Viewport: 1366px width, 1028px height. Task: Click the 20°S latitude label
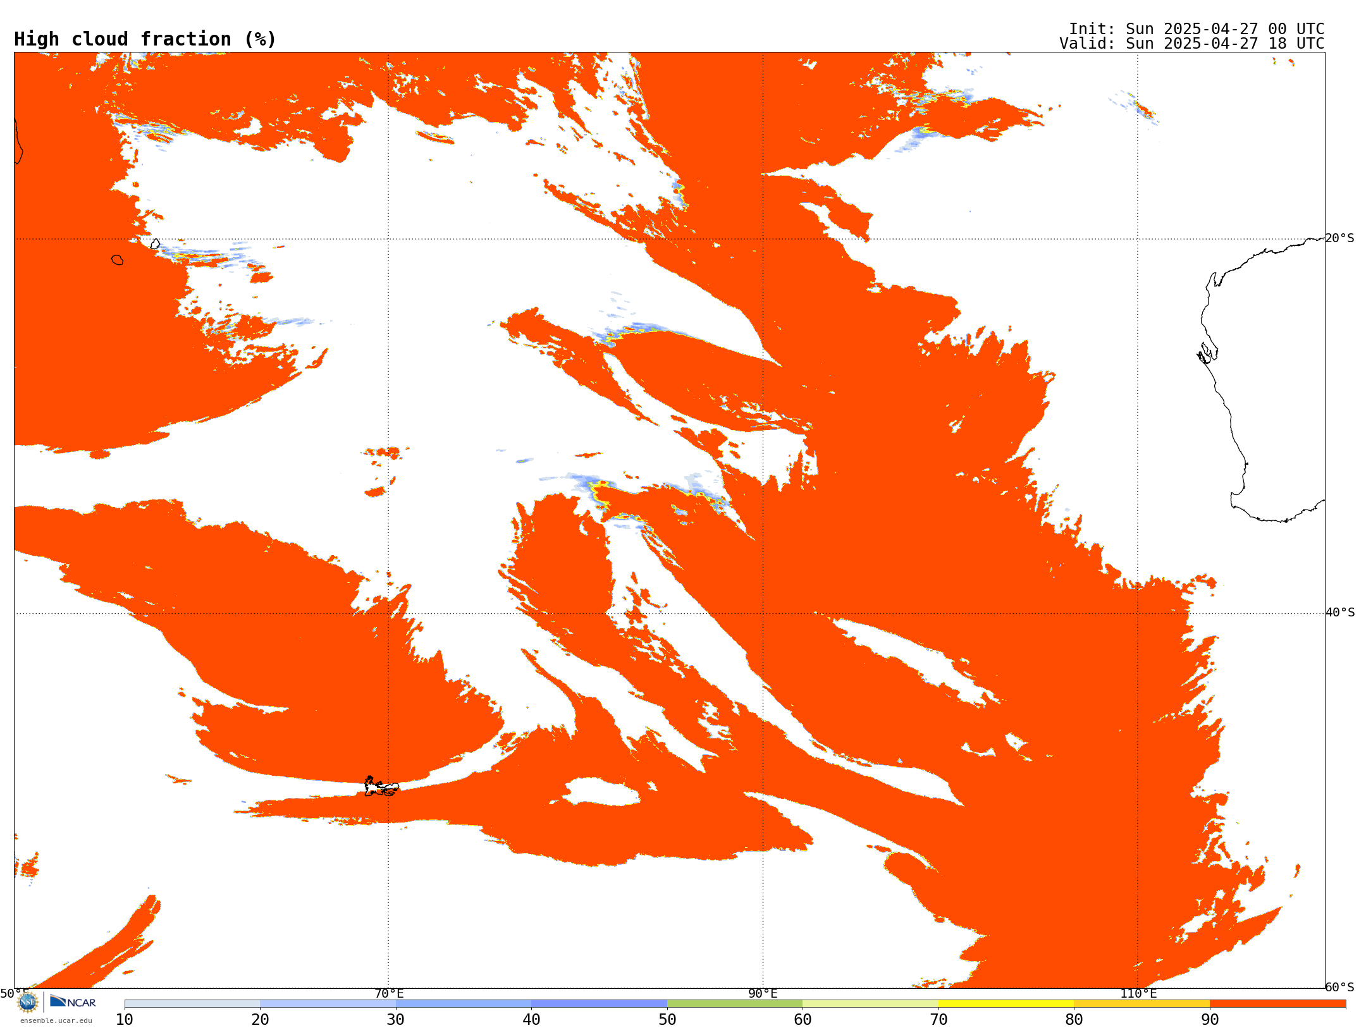pyautogui.click(x=1339, y=238)
